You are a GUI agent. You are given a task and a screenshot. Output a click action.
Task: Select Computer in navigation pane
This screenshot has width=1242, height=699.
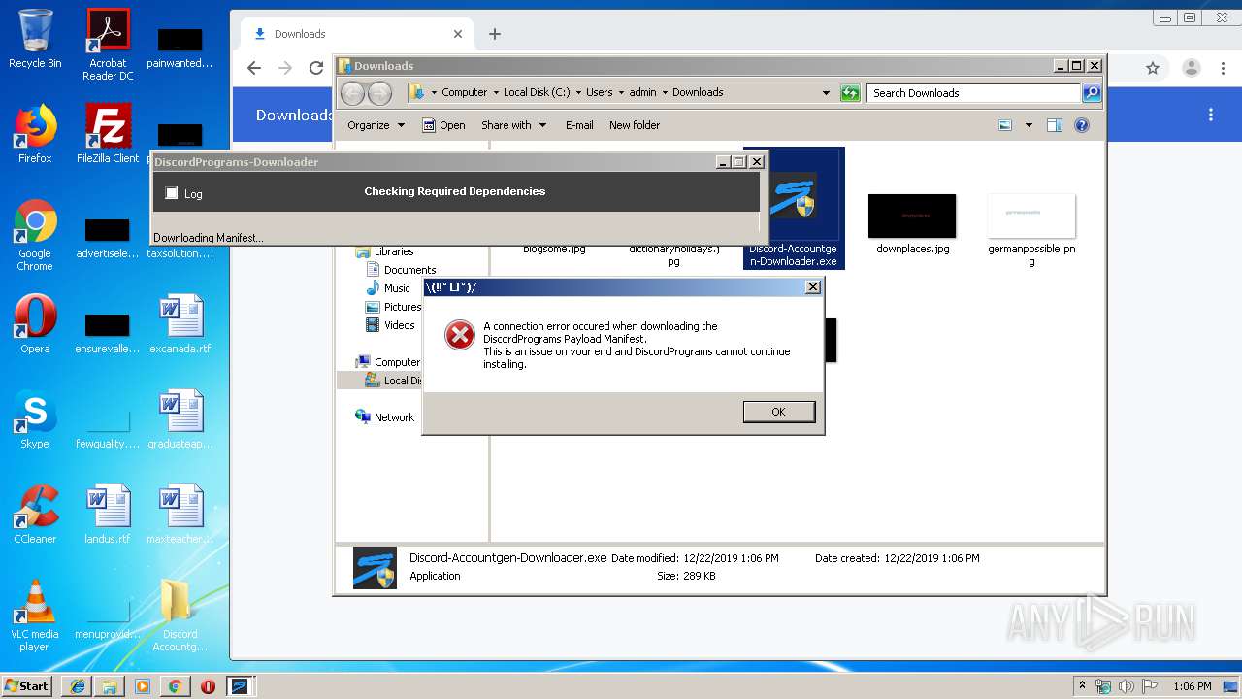coord(388,362)
